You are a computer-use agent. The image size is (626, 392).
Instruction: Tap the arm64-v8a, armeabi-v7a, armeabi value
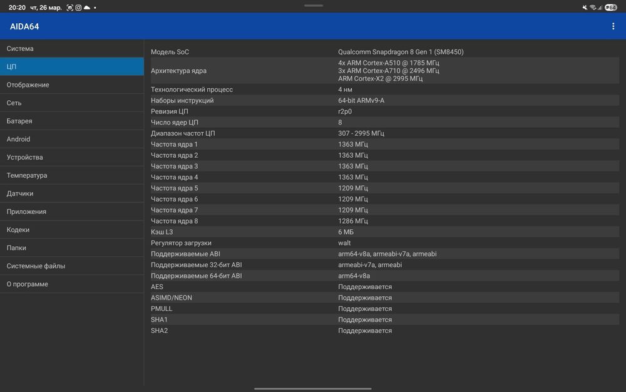[x=387, y=254]
